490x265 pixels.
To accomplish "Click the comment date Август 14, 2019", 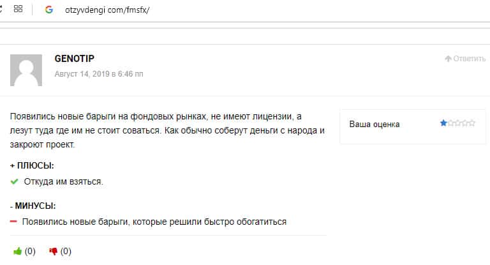I will click(99, 74).
